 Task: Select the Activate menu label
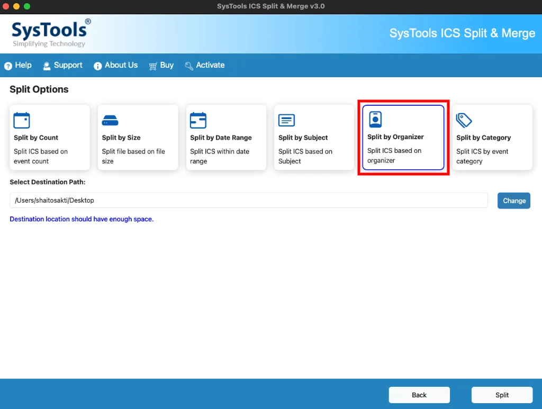pyautogui.click(x=210, y=65)
